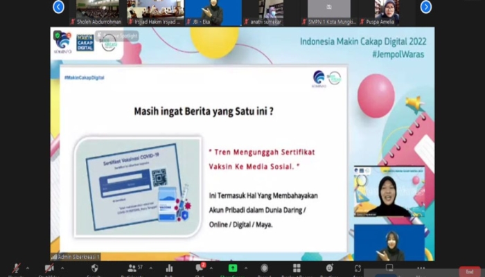This screenshot has width=485, height=277.
Task: Unmute the microphone in Zoom toolbar
Action: [16, 268]
